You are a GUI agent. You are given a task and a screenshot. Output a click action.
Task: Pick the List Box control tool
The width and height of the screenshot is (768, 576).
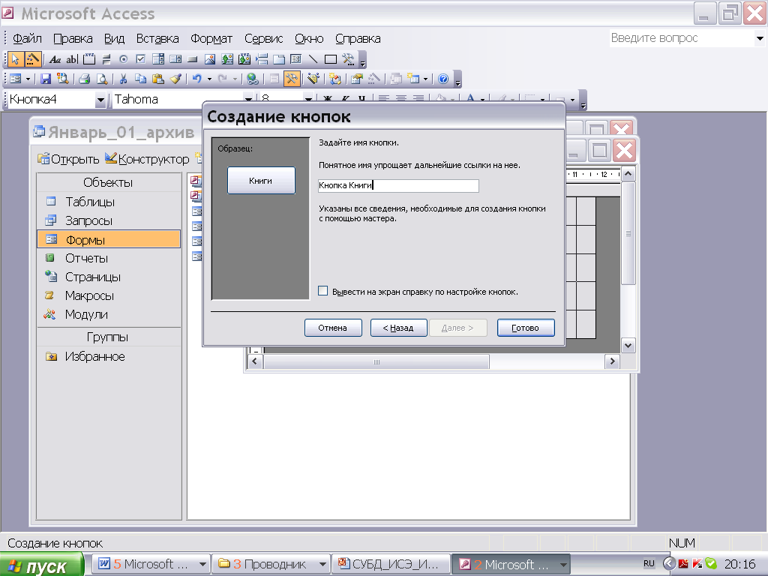pyautogui.click(x=175, y=60)
